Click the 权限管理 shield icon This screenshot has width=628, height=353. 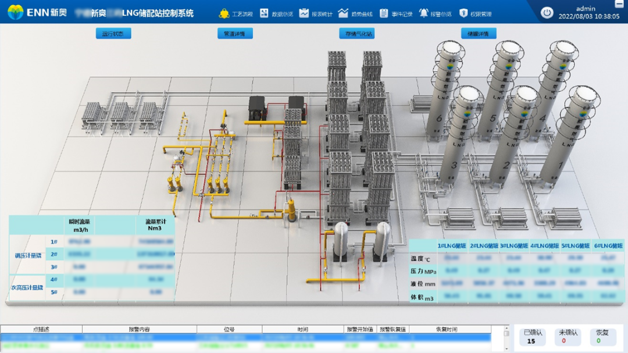point(463,13)
